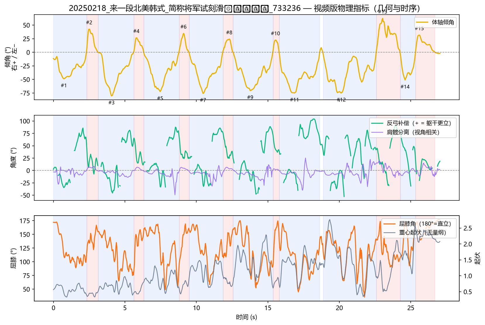The width and height of the screenshot is (485, 325).
Task: Click the green line sample beside 反弓补偿
Action: coord(377,123)
